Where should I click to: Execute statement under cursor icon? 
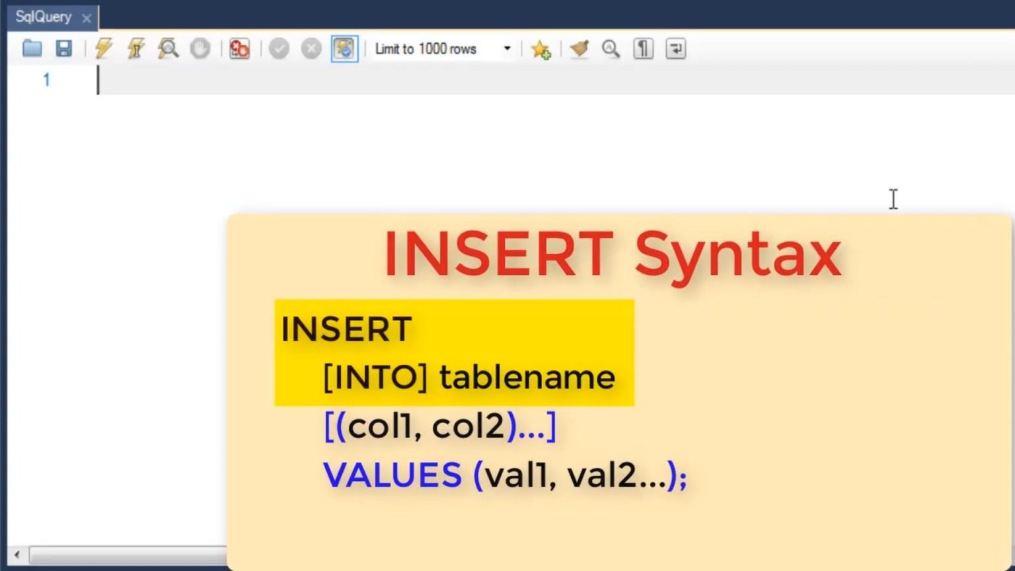(135, 48)
